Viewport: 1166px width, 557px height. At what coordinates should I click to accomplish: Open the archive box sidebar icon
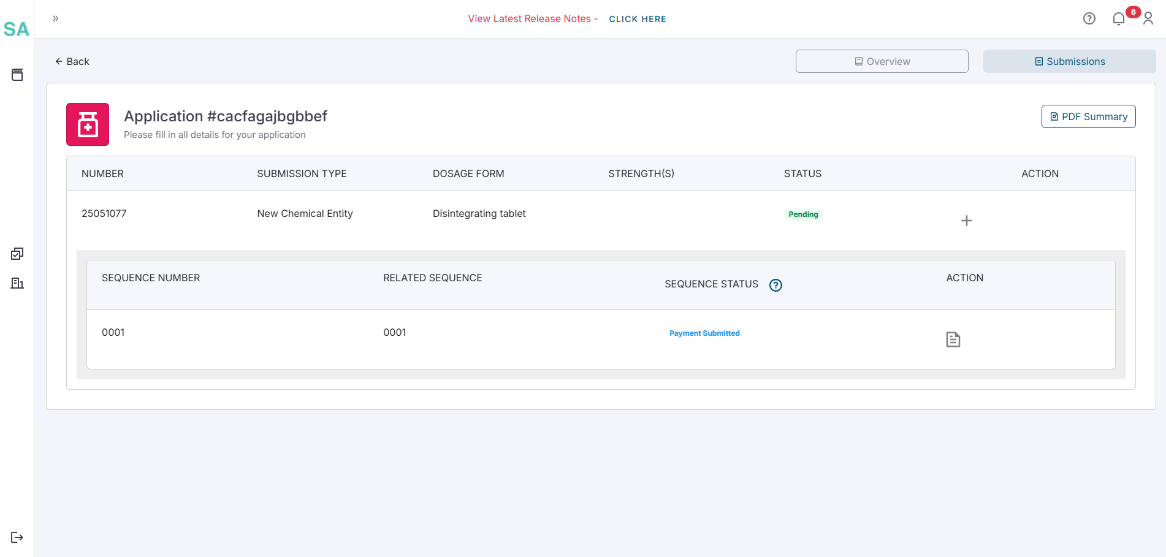(17, 75)
